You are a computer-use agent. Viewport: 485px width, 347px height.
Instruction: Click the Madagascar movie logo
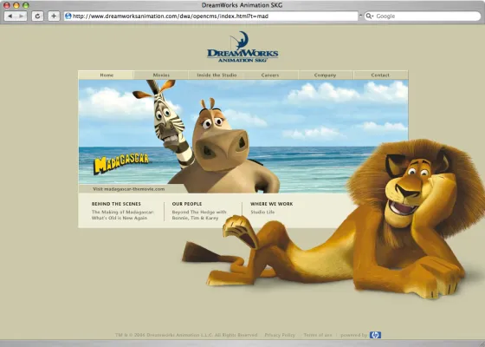[121, 163]
